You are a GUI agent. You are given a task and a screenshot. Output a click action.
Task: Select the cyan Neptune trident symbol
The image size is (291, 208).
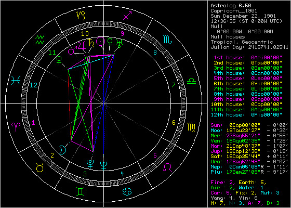click(x=103, y=166)
